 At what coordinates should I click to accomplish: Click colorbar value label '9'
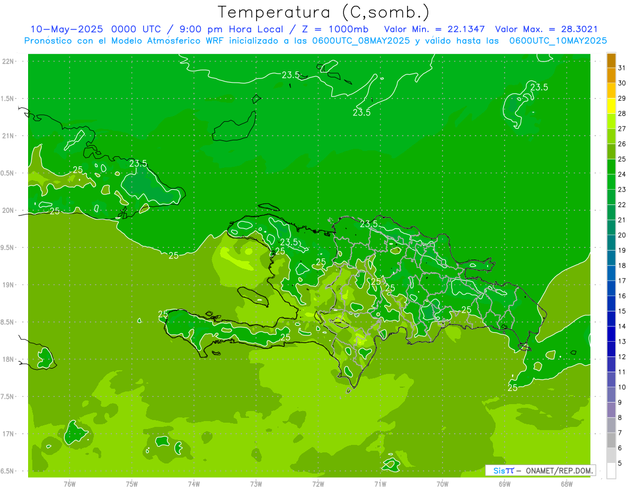click(620, 403)
